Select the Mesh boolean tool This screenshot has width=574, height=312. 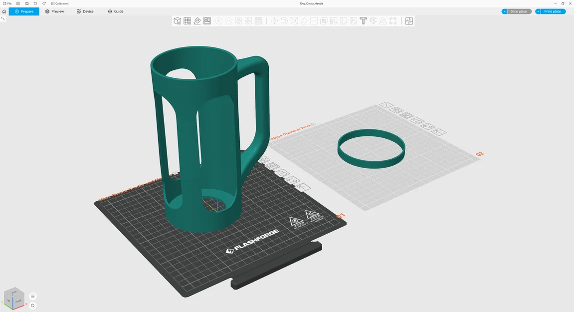tap(324, 21)
